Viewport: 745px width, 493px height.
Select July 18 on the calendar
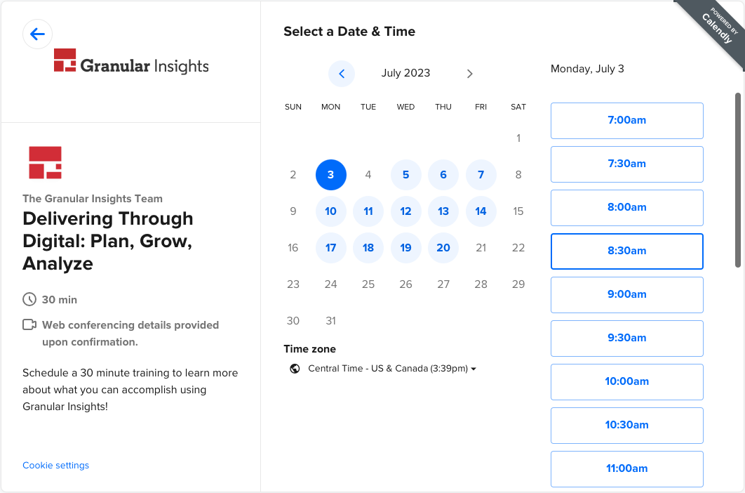pyautogui.click(x=368, y=248)
